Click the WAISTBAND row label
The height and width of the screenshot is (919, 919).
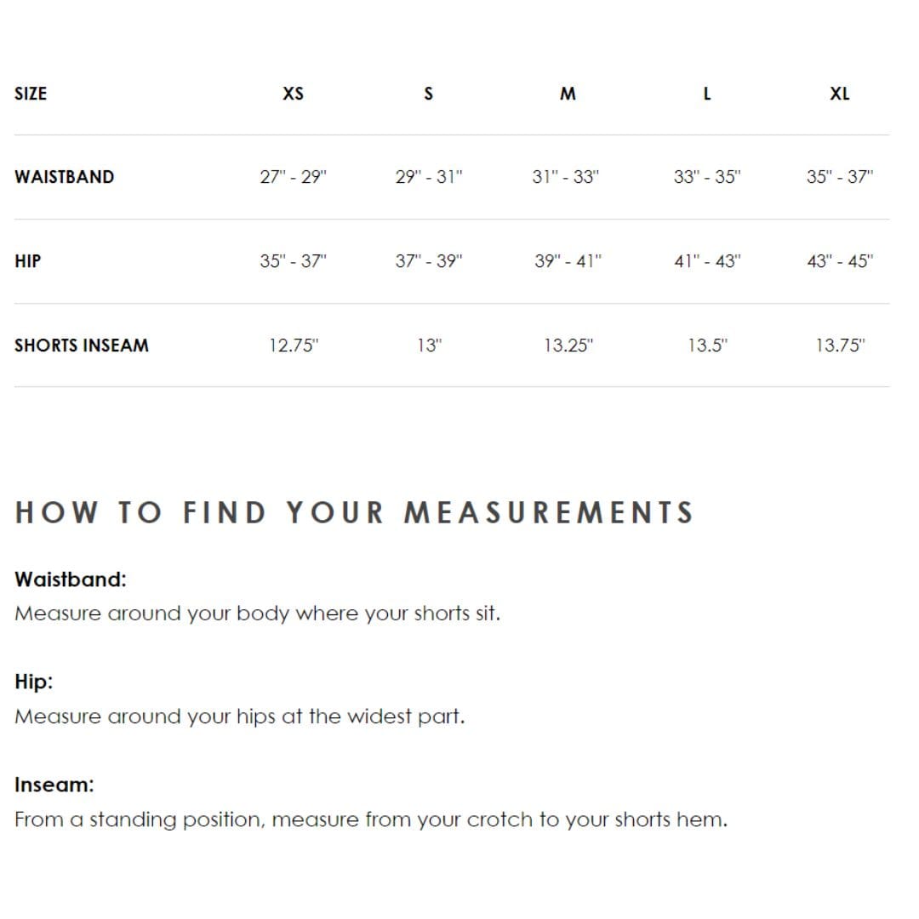(65, 177)
